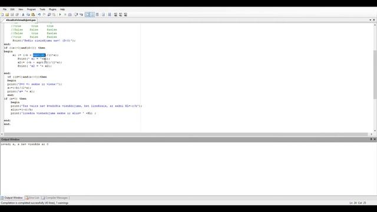
Task: Click the Ln/Col indicator in status bar
Action: coord(358,203)
